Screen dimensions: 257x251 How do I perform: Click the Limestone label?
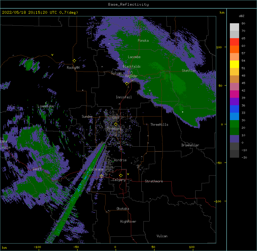pyautogui.click(x=46, y=106)
